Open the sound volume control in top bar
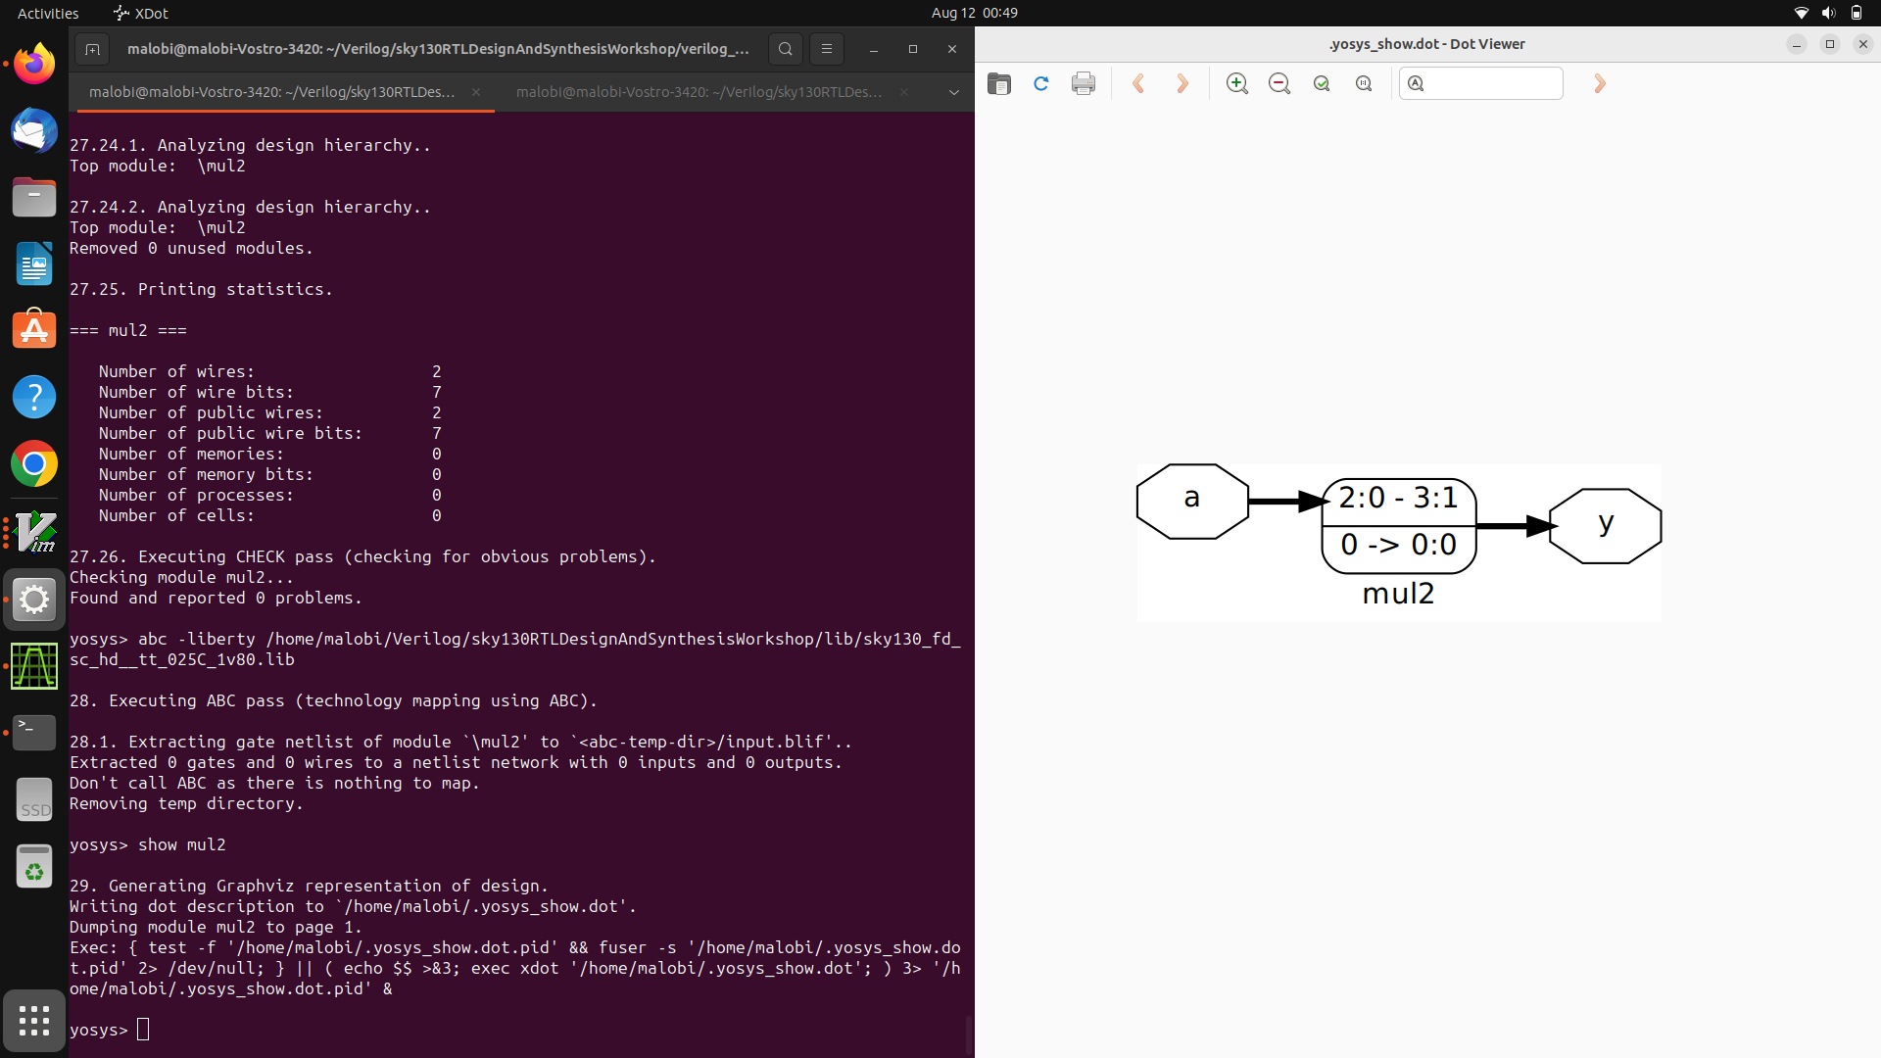Screen dimensions: 1881x1058 pyautogui.click(x=1827, y=13)
